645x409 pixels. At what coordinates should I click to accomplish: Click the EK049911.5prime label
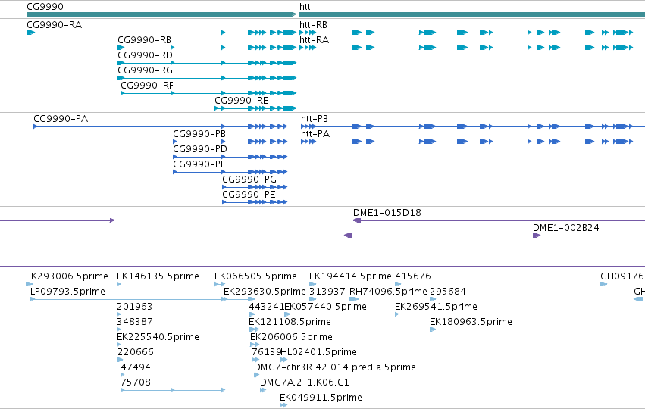pyautogui.click(x=321, y=398)
